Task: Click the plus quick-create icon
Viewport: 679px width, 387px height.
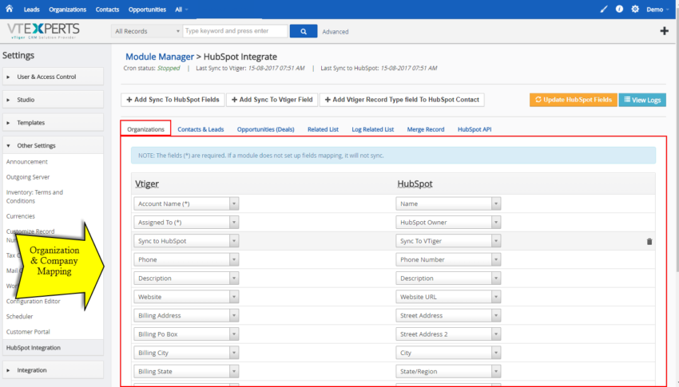Action: click(664, 30)
